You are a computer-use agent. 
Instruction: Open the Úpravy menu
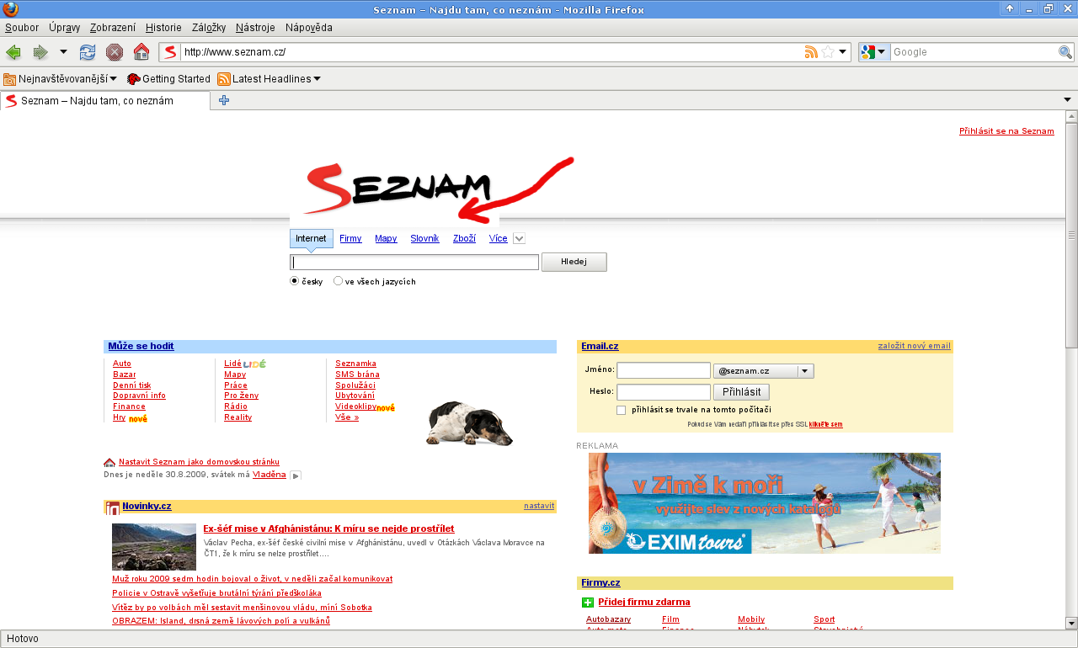click(x=64, y=28)
